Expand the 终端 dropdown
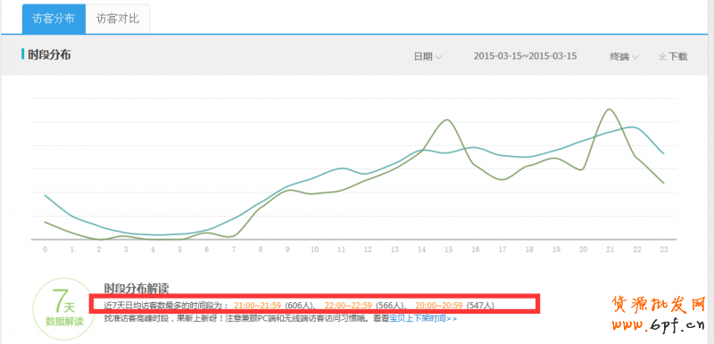 pos(624,57)
